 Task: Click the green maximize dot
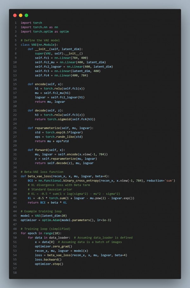(x=26, y=15)
